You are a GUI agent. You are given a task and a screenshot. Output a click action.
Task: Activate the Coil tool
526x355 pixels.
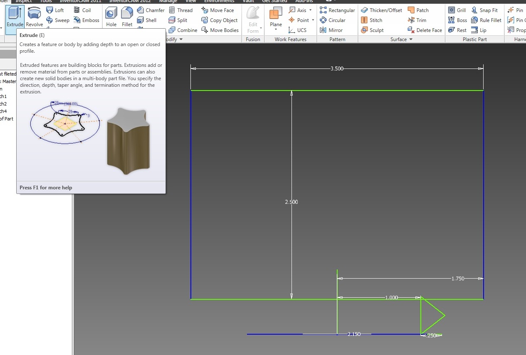tap(82, 10)
